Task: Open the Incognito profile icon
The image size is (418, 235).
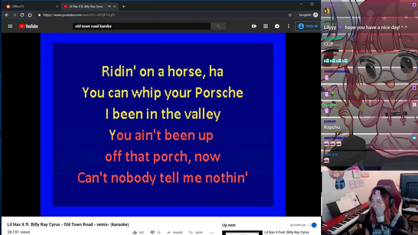Action: 315,15
